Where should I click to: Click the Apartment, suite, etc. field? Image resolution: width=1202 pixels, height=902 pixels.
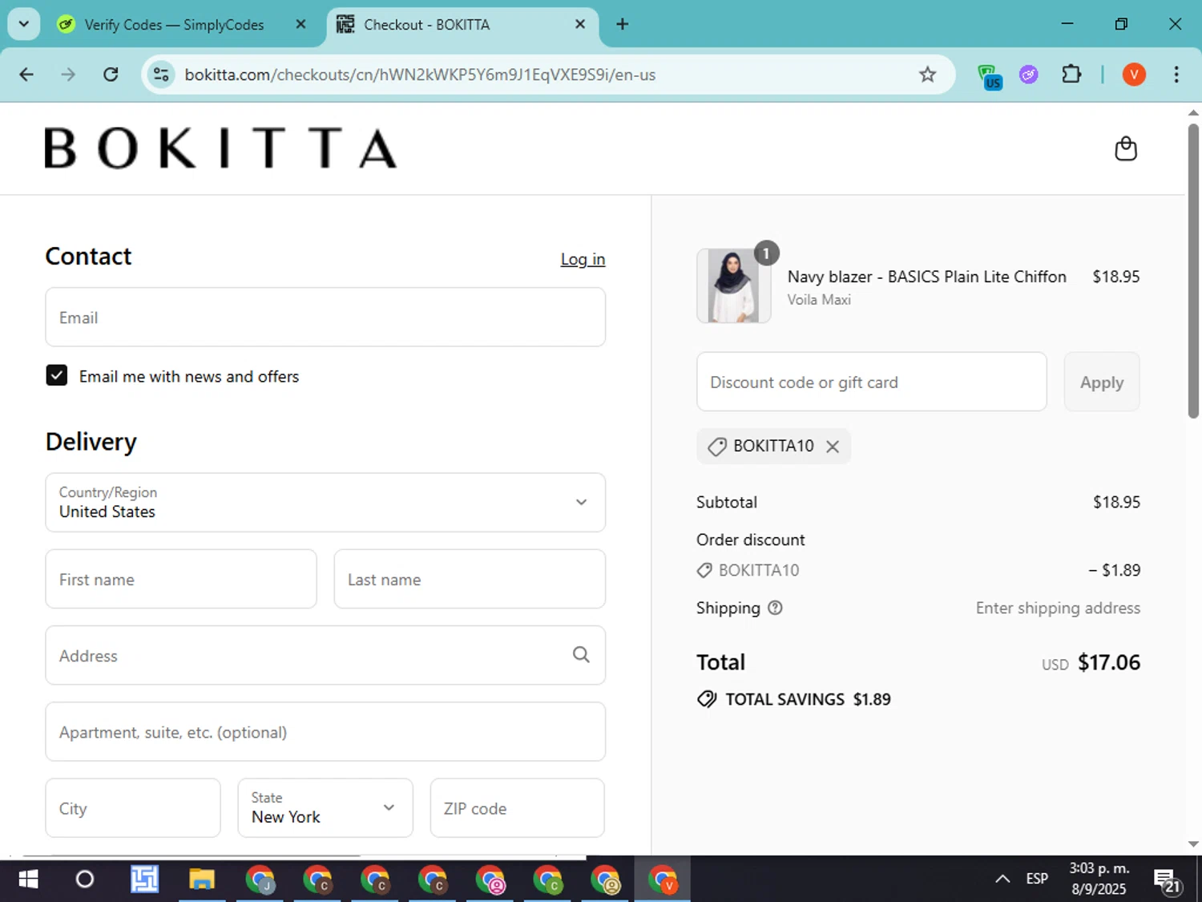(x=325, y=731)
